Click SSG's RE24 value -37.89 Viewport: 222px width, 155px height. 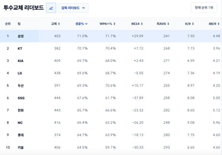coord(138,98)
